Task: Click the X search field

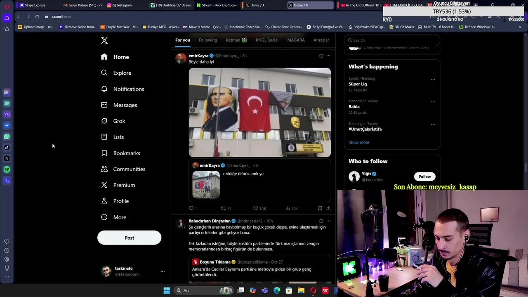Action: pos(392,40)
